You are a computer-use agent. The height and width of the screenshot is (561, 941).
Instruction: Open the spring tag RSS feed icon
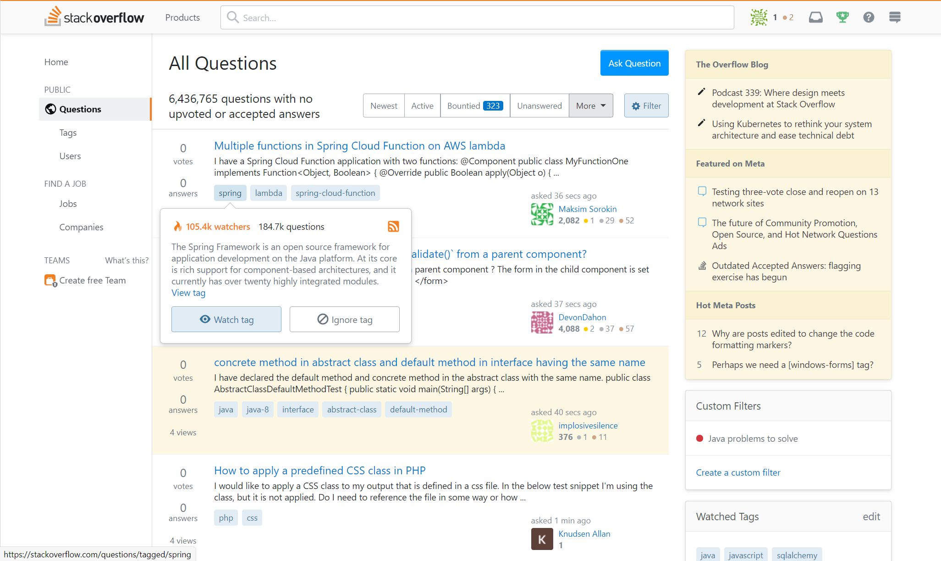[393, 227]
